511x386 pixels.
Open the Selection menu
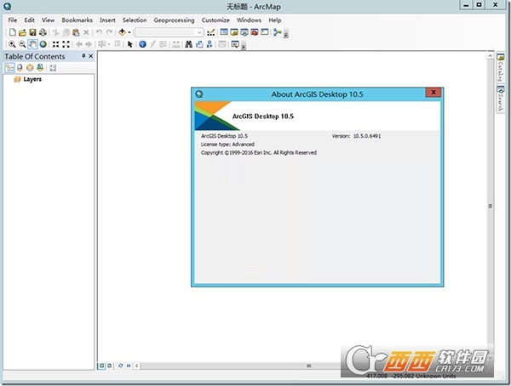[135, 20]
